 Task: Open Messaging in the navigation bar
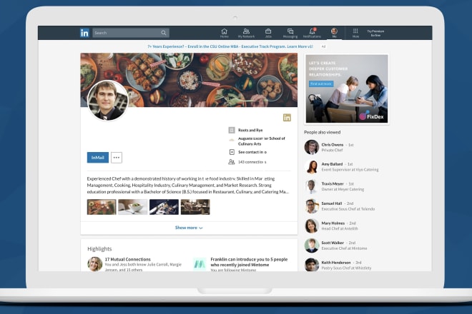tap(290, 33)
